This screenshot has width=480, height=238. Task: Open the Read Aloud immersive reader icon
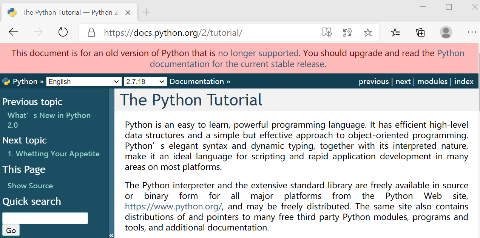click(x=327, y=32)
